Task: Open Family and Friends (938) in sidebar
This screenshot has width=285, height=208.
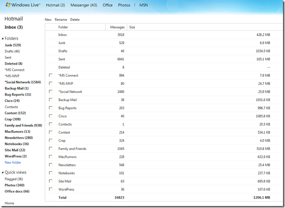Action: pos(23,125)
